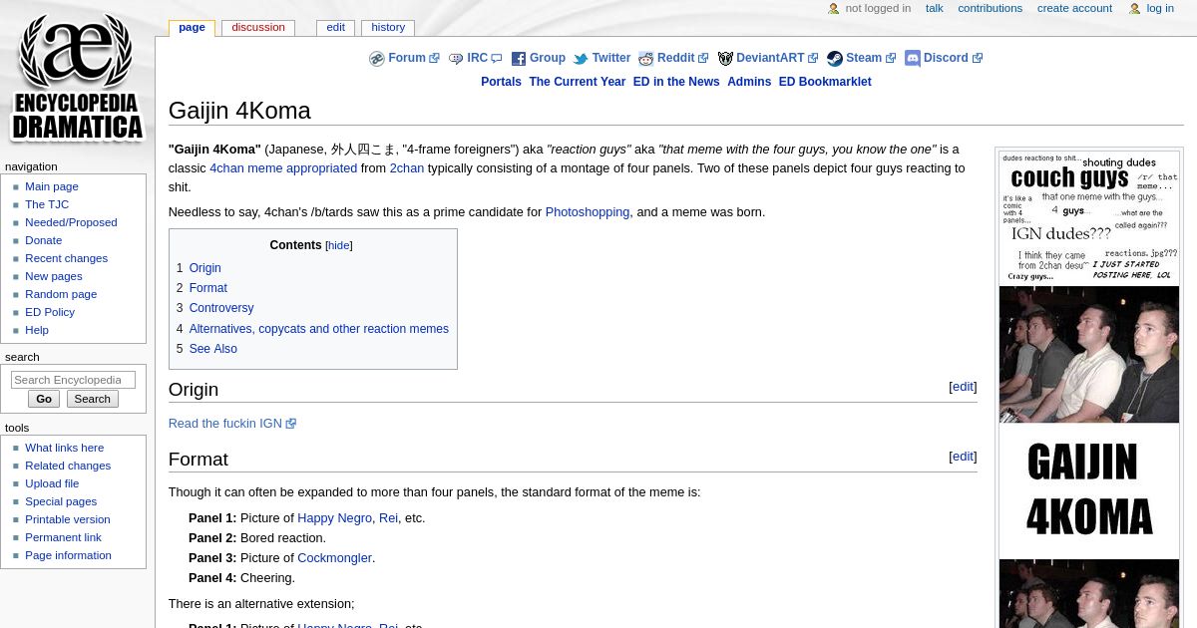Go to a 'Random page'
Screen dimensions: 1197x628
[61, 294]
